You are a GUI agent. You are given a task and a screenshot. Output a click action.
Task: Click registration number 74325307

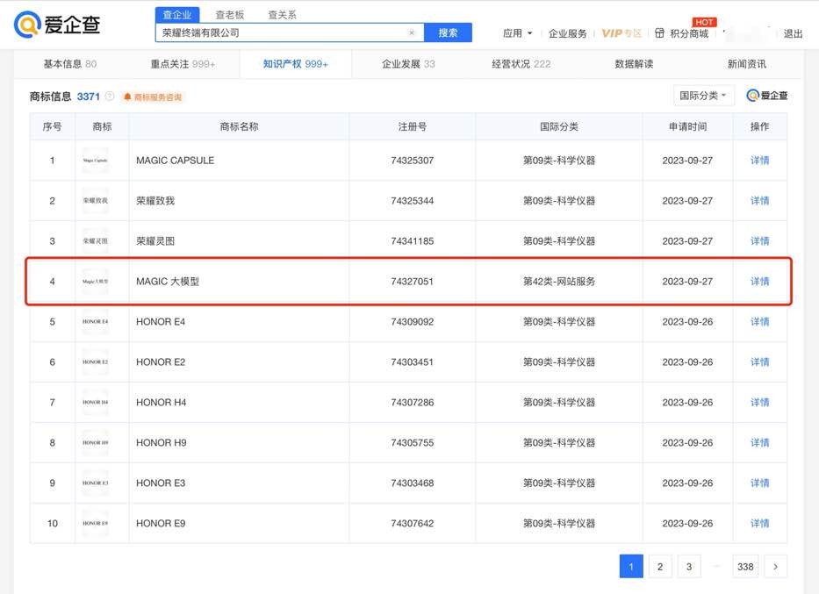[x=412, y=161]
